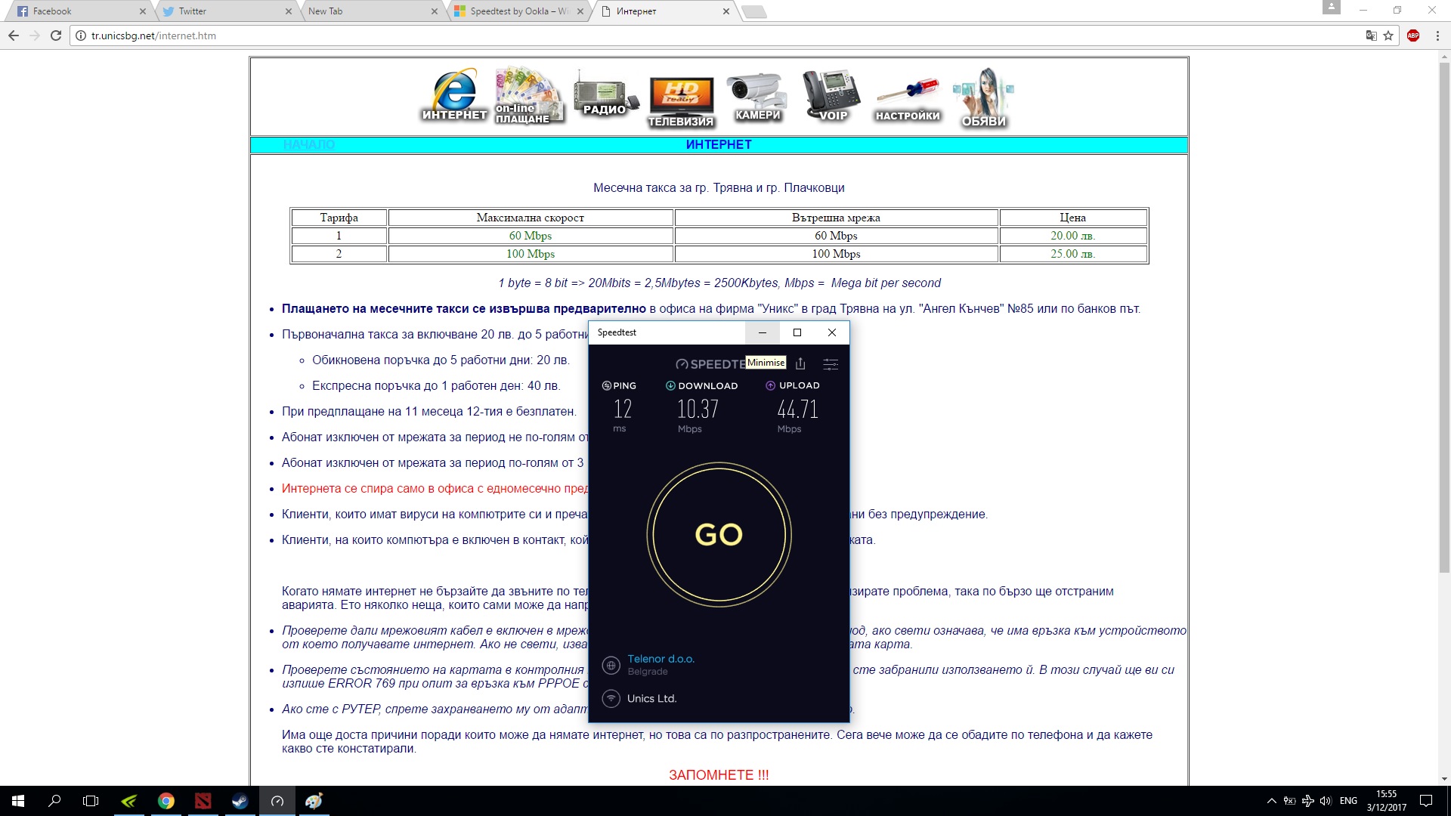Switch to the Facebook tab
Viewport: 1451px width, 816px height.
tap(52, 11)
